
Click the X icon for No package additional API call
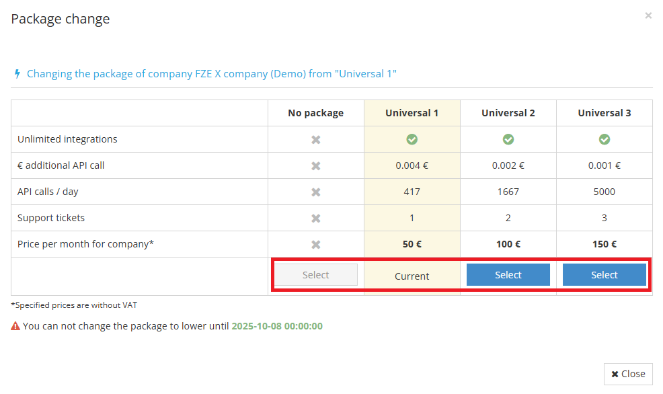point(315,165)
